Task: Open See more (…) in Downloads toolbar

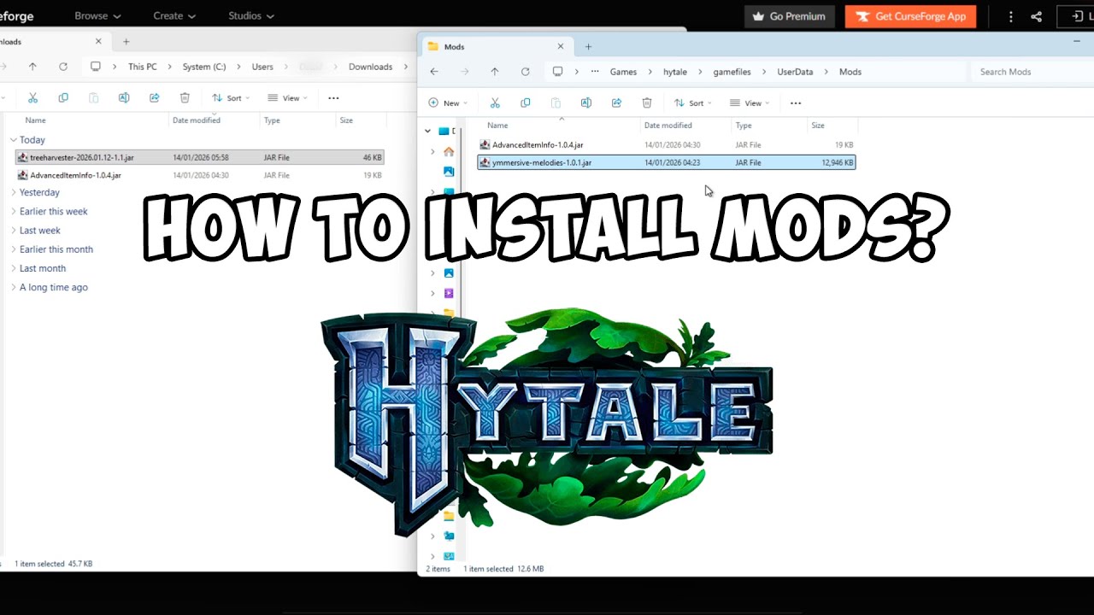Action: click(333, 98)
